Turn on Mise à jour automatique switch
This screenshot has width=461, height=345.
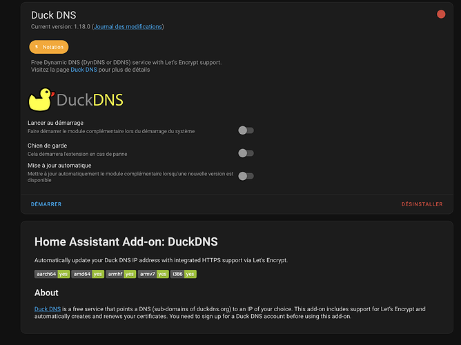(246, 176)
